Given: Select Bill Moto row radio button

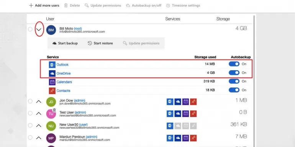Looking at the screenshot, I should pos(30,30).
